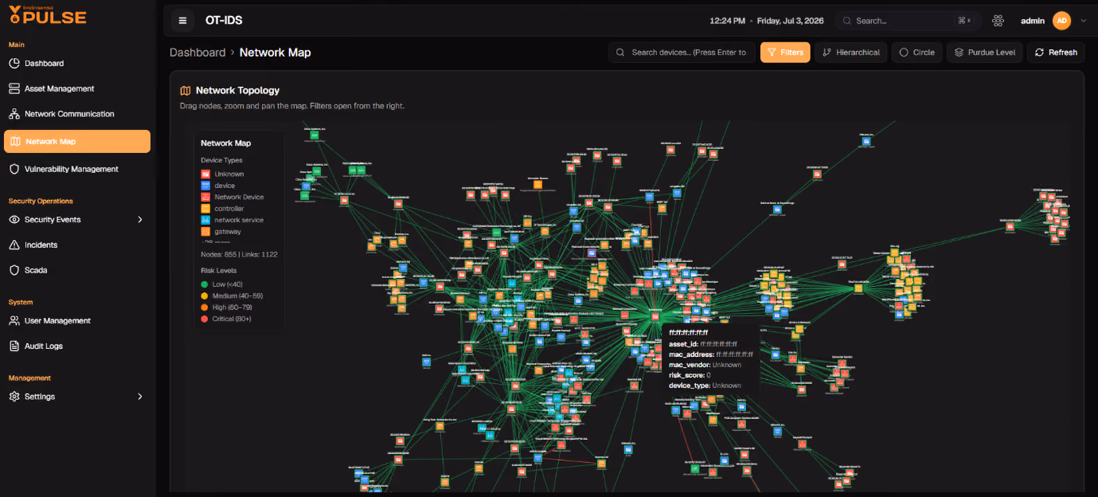Click the 'Network Topology' heading

[238, 91]
